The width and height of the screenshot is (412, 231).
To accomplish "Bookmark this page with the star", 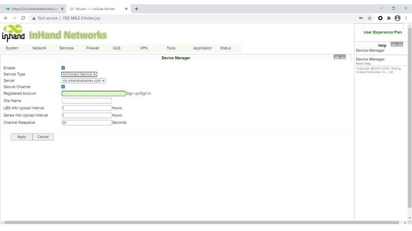I will [x=370, y=18].
